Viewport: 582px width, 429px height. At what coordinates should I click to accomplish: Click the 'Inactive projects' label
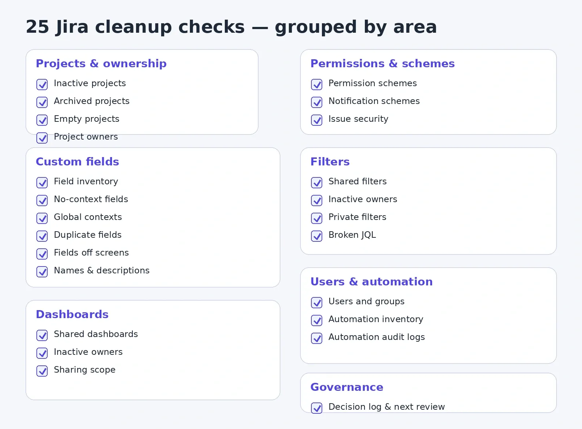[x=90, y=83]
